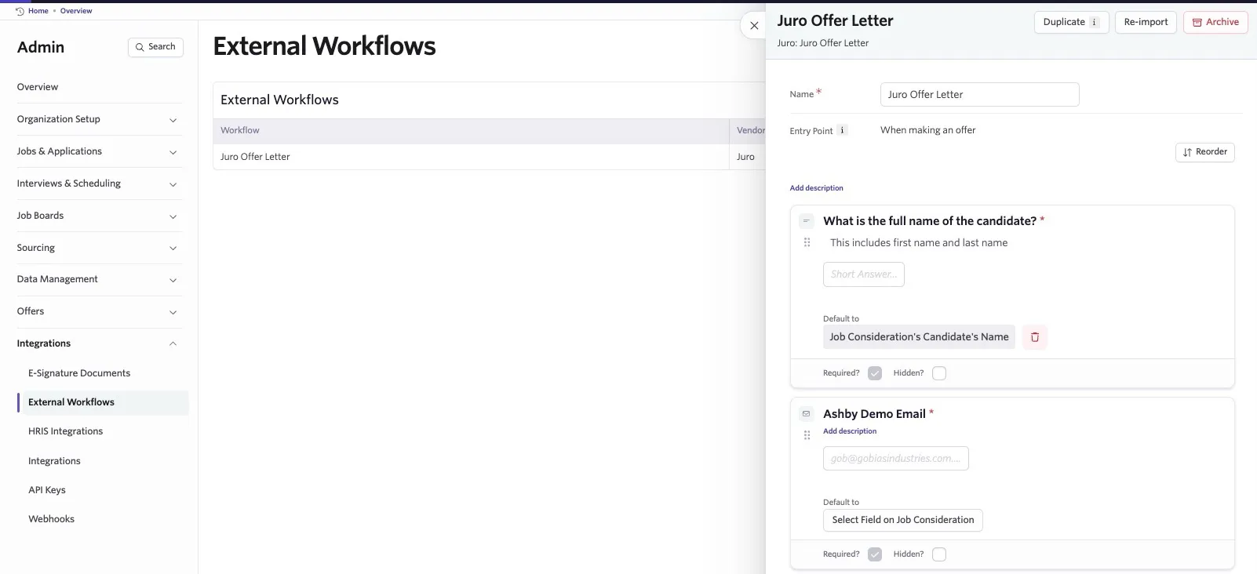Click the Search button in Admin

coord(155,47)
